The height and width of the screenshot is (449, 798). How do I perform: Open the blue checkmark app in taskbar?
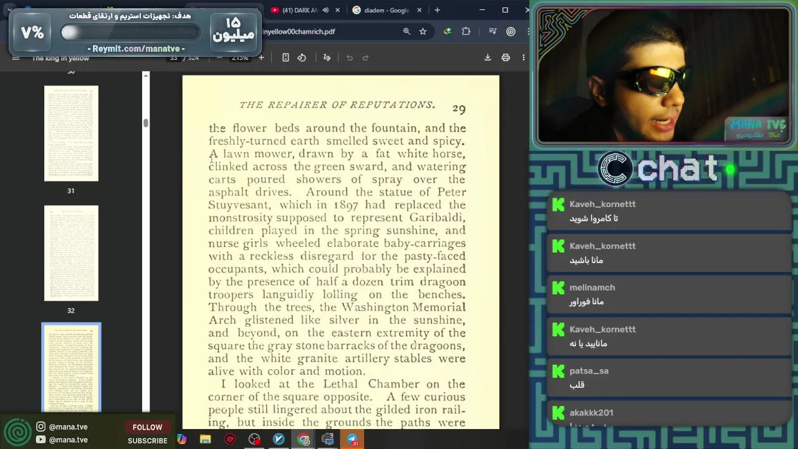(x=279, y=440)
